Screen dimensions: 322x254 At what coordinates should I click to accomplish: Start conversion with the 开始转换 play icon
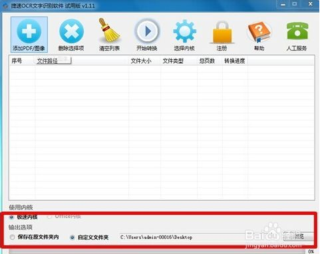pos(147,31)
